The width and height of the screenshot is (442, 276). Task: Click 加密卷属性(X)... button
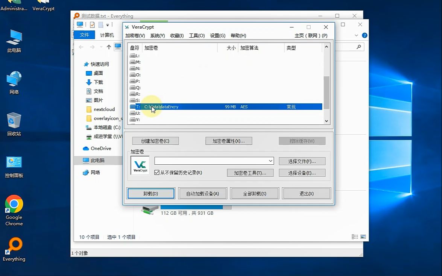[x=229, y=141]
